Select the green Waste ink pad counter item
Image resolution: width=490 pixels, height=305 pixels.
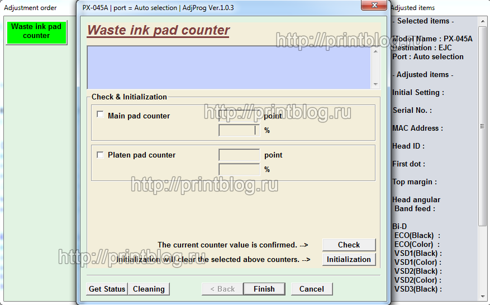coord(36,32)
